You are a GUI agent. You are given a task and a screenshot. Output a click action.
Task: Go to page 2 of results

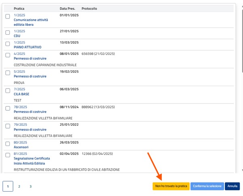pyautogui.click(x=19, y=186)
